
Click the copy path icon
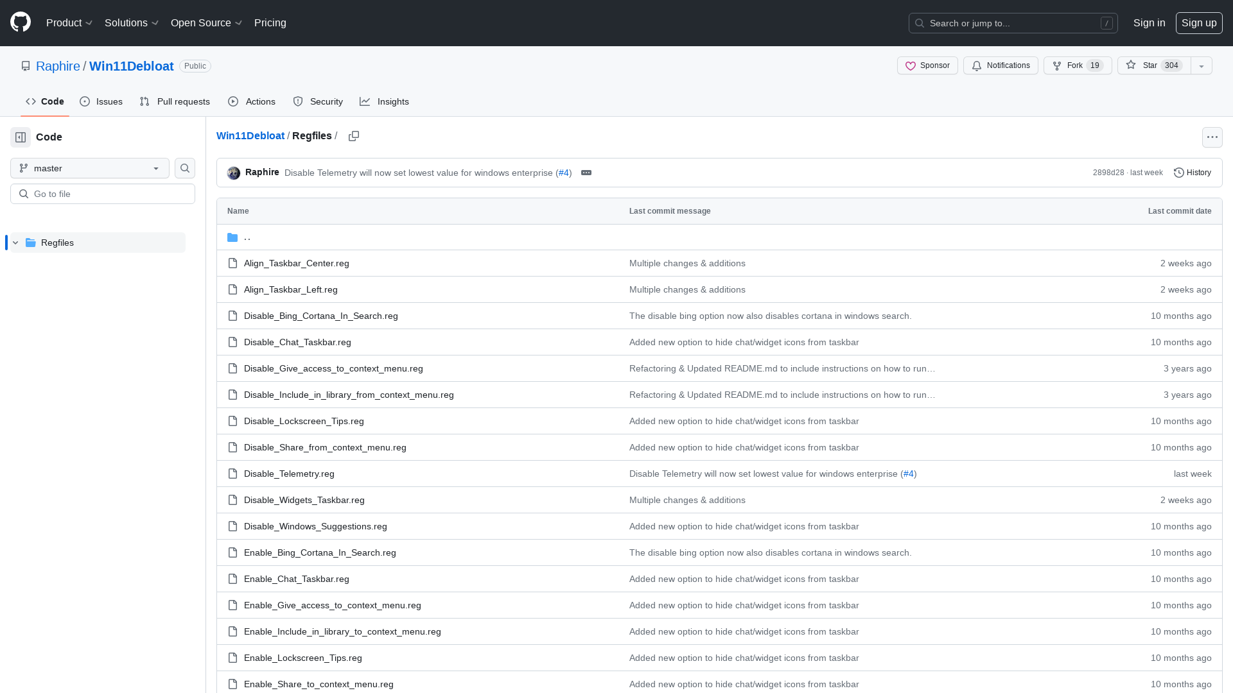354,136
